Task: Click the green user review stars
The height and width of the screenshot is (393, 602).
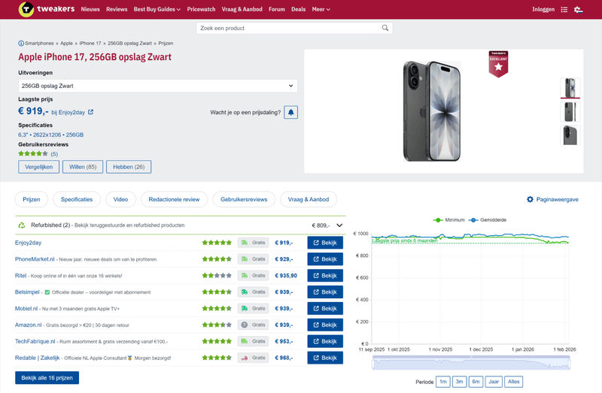Action: click(33, 154)
